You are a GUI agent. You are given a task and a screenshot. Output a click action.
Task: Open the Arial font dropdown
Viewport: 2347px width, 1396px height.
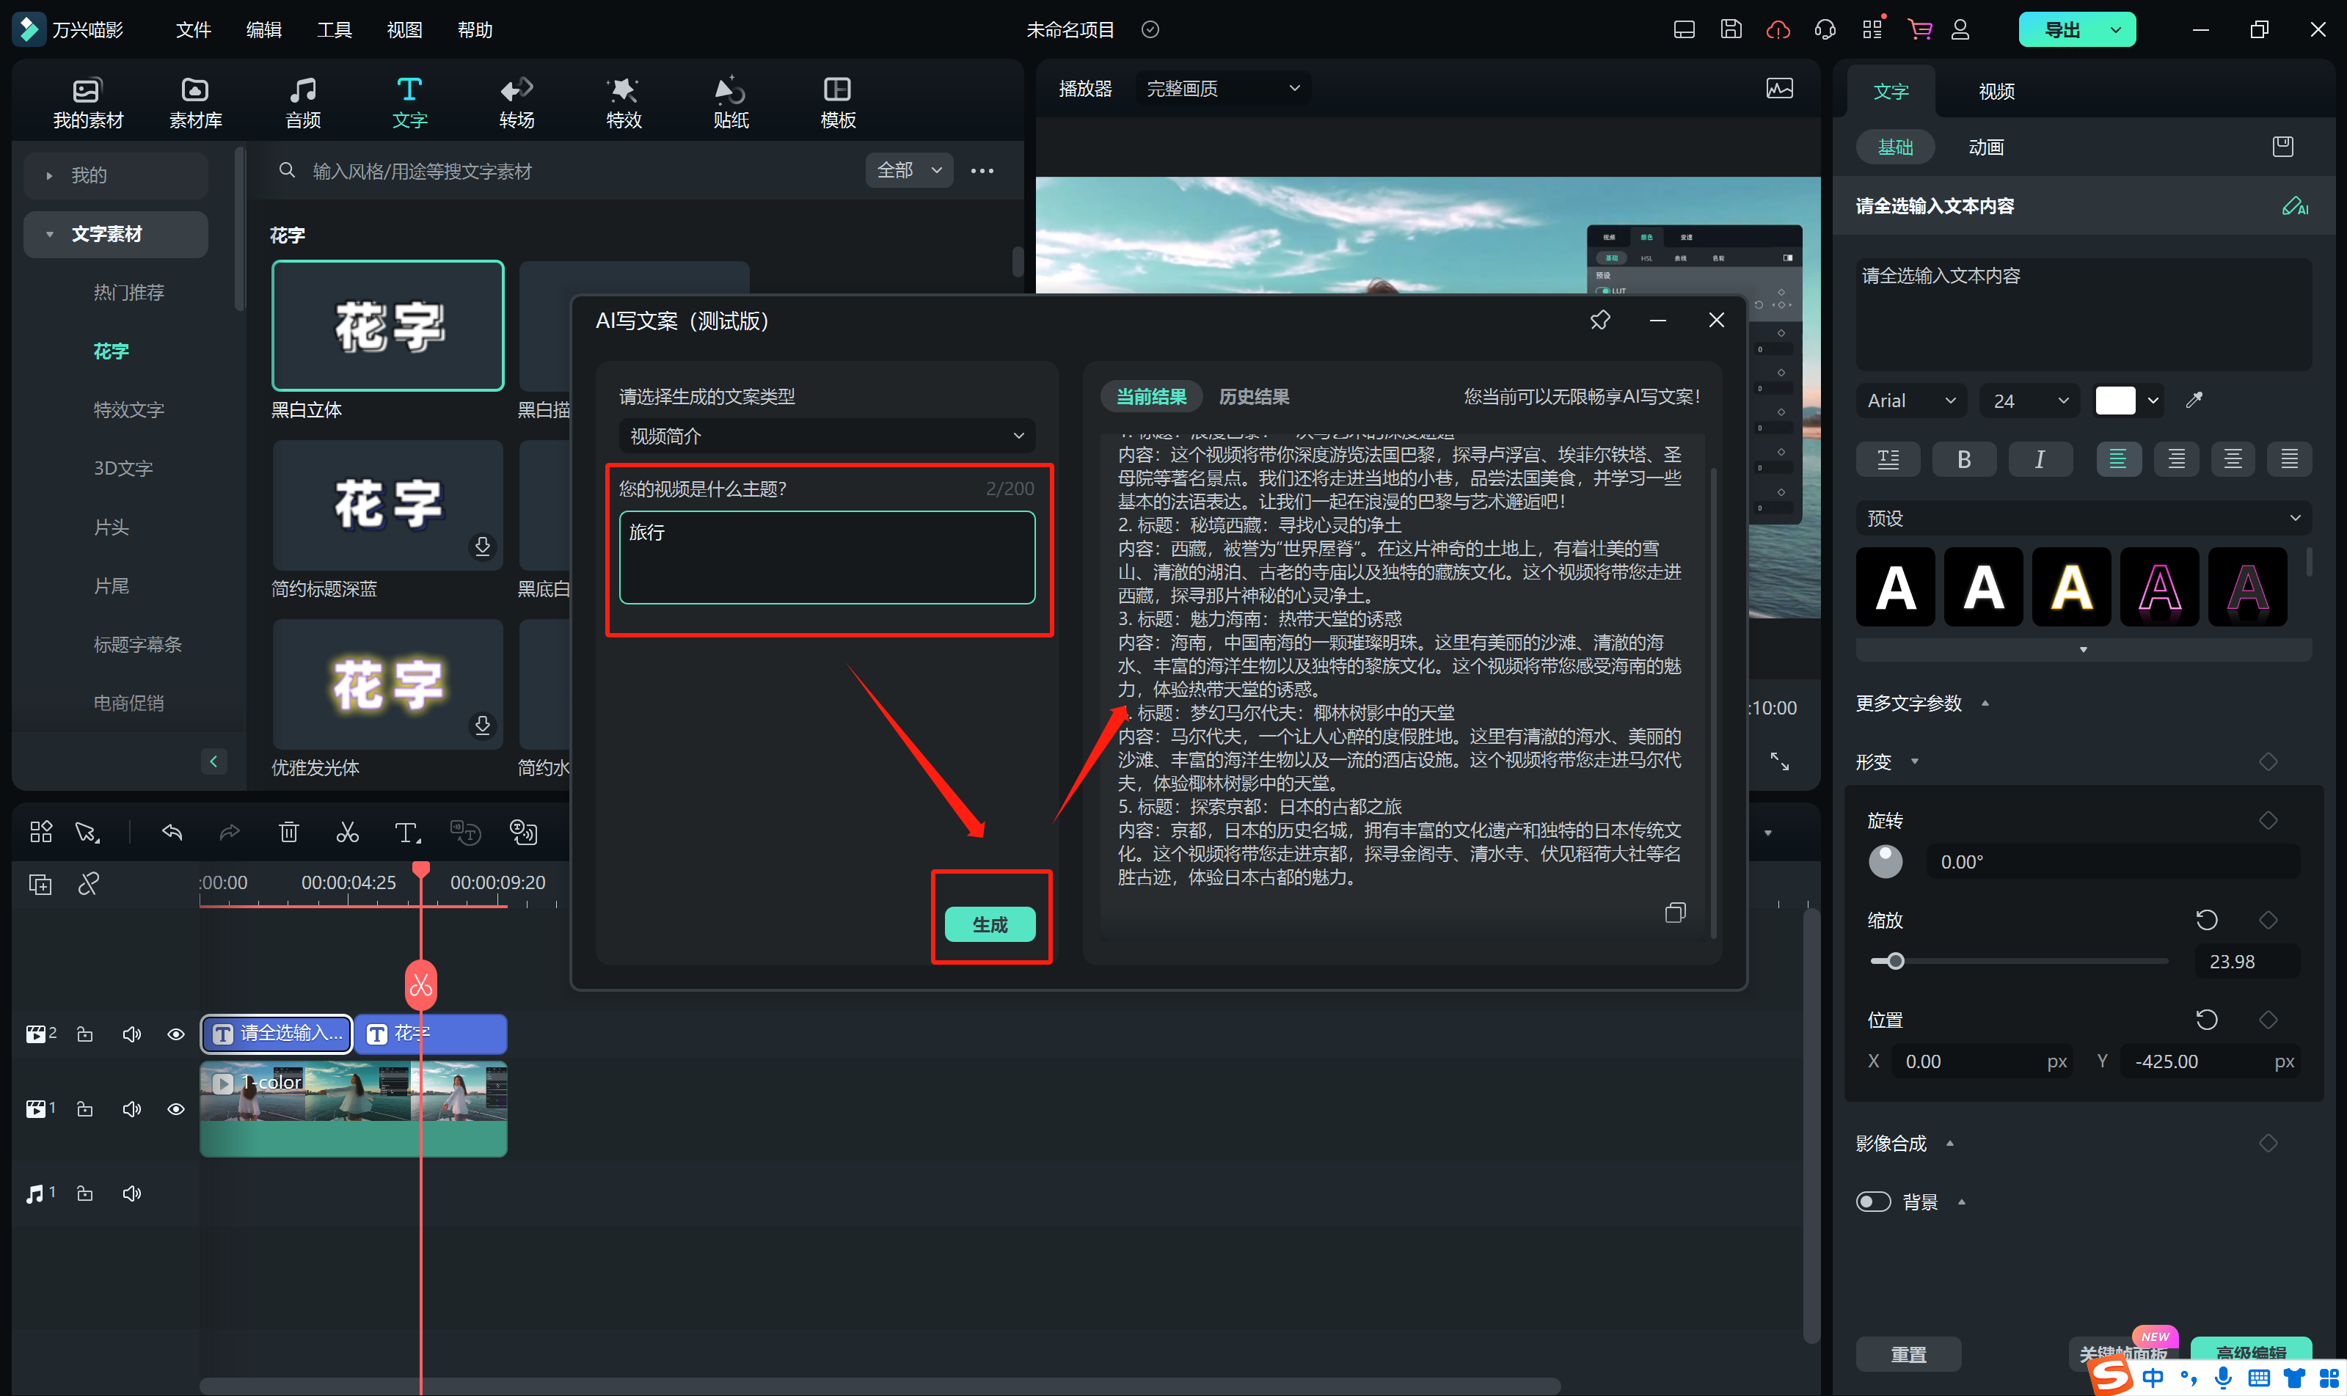1910,401
